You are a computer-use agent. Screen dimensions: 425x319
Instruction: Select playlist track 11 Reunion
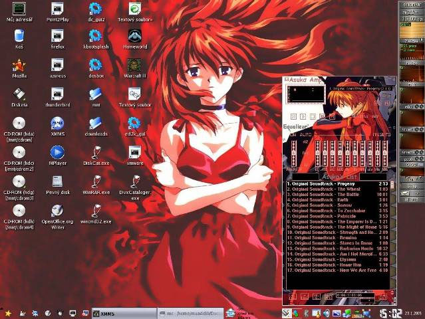337,238
